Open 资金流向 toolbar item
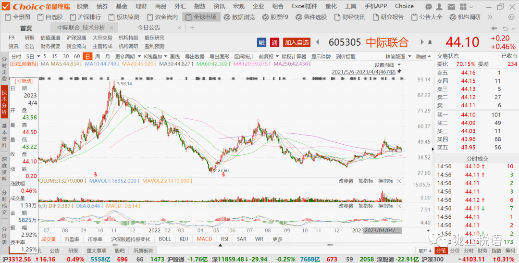The width and height of the screenshot is (519, 263). [162, 17]
